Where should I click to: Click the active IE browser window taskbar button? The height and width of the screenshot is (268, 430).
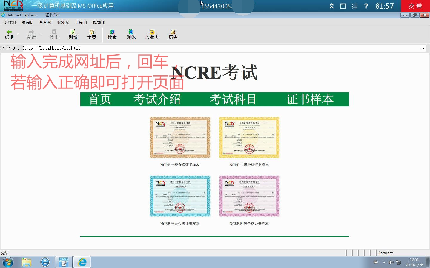pos(82,262)
